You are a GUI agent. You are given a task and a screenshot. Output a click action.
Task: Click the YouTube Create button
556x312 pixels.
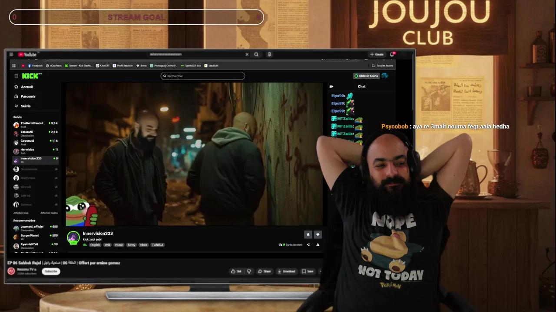377,55
